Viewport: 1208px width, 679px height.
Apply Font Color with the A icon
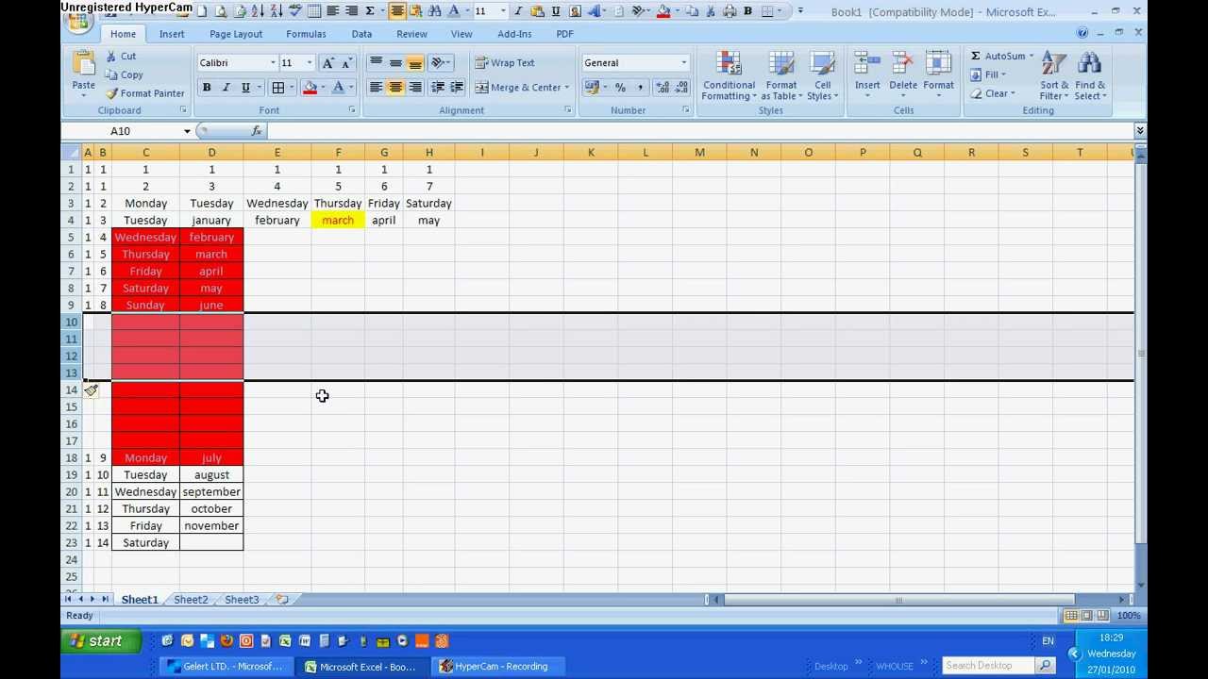pyautogui.click(x=338, y=88)
